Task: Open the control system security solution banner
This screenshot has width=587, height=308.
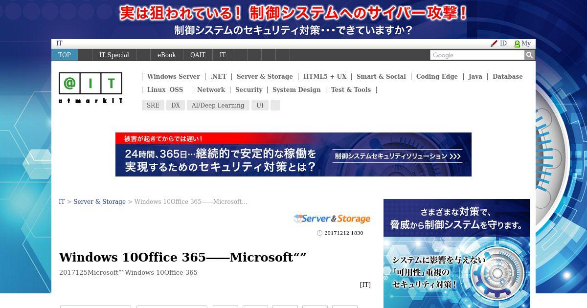Action: click(x=293, y=154)
